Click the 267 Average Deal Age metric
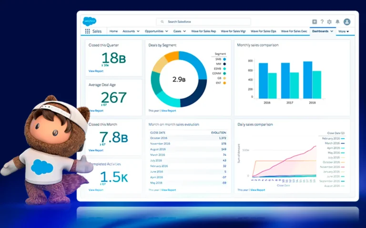This screenshot has height=228, width=366. click(114, 97)
